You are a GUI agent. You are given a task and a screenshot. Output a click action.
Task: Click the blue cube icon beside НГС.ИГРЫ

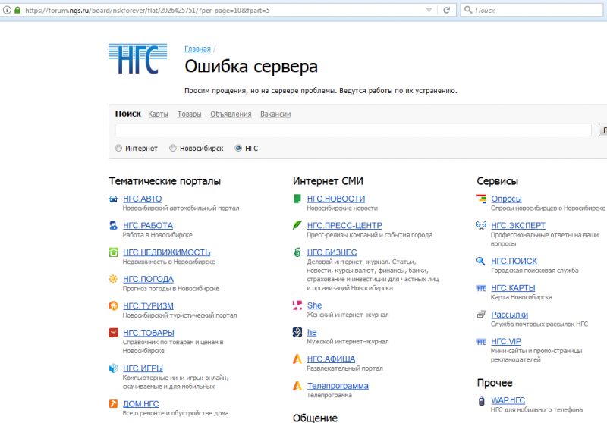(x=113, y=368)
